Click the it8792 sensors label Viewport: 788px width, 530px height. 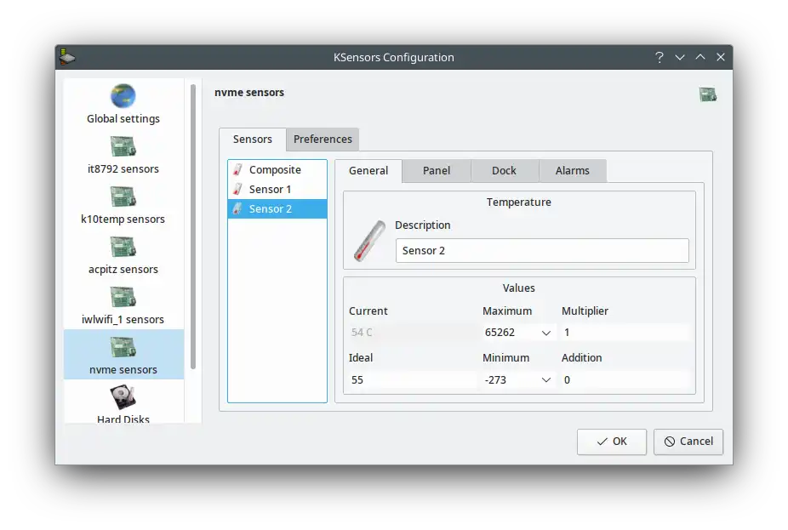123,168
